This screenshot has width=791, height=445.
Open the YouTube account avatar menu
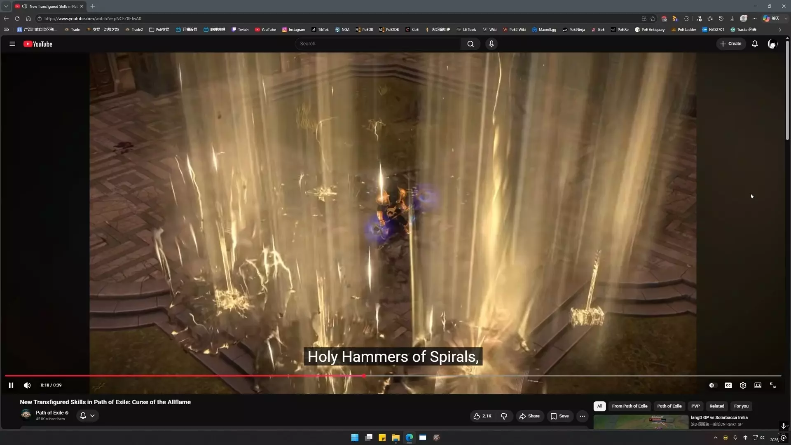[772, 44]
